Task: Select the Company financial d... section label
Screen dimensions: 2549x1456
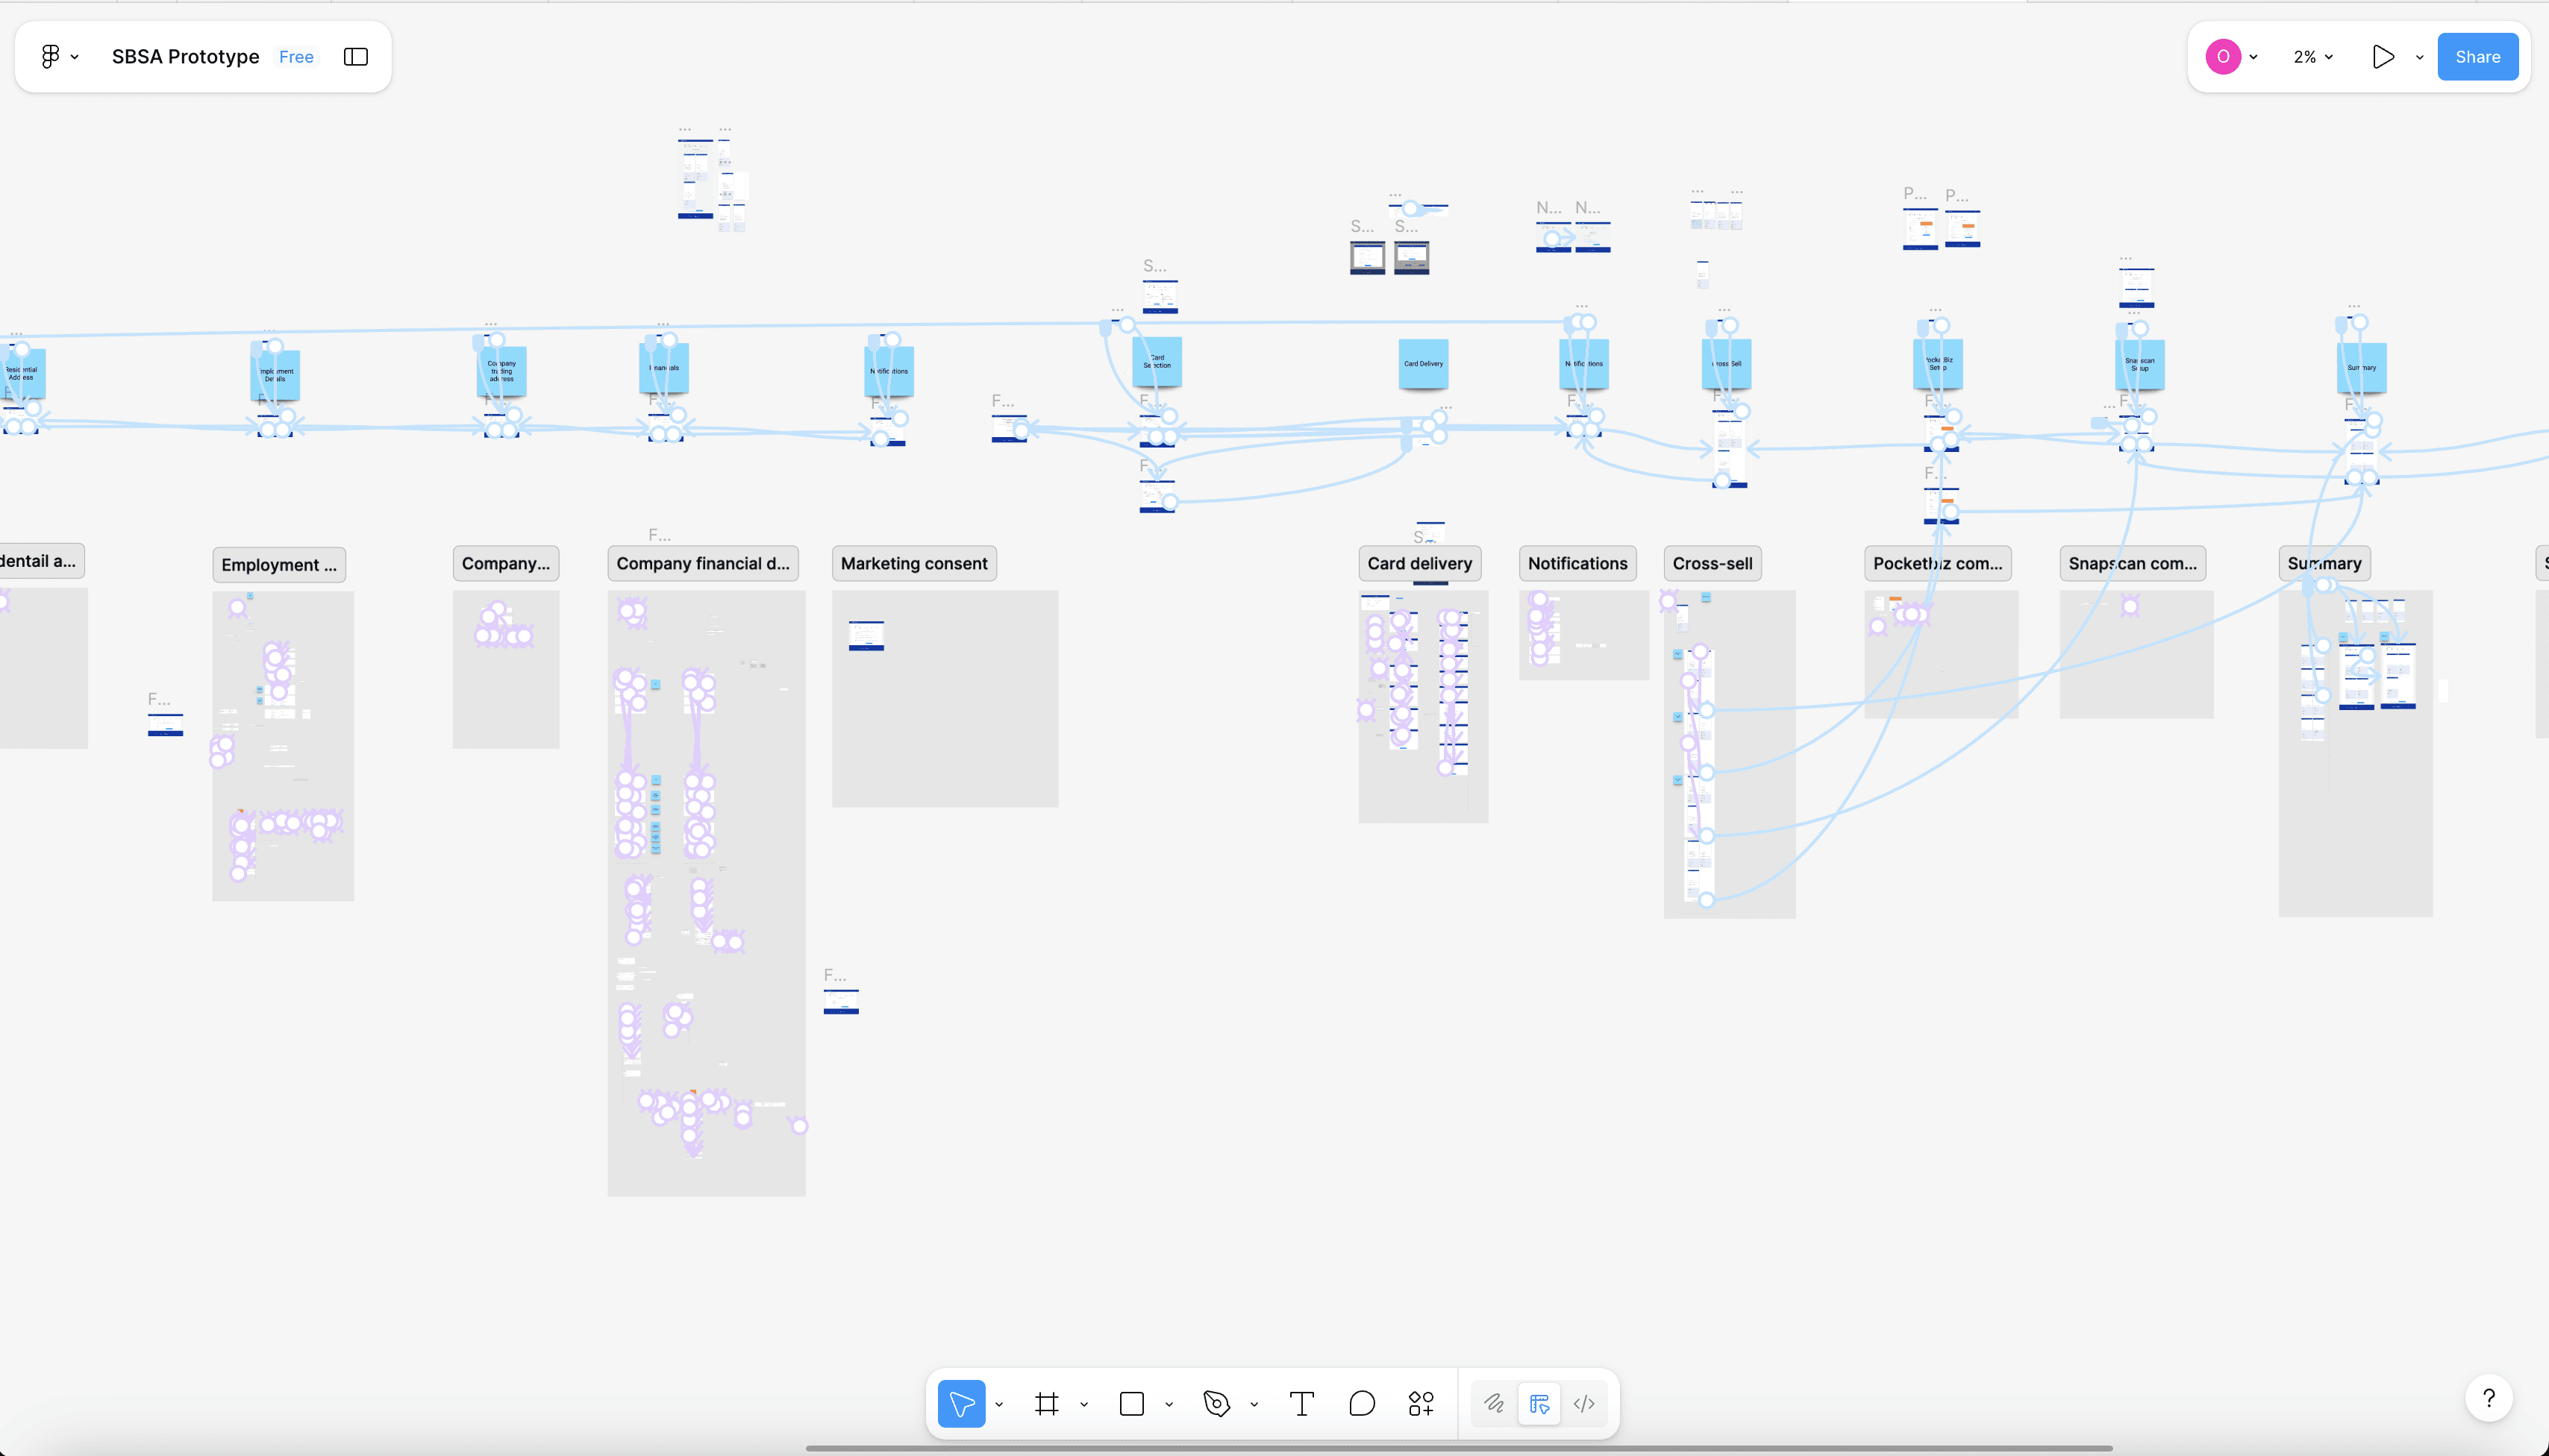Action: point(702,563)
